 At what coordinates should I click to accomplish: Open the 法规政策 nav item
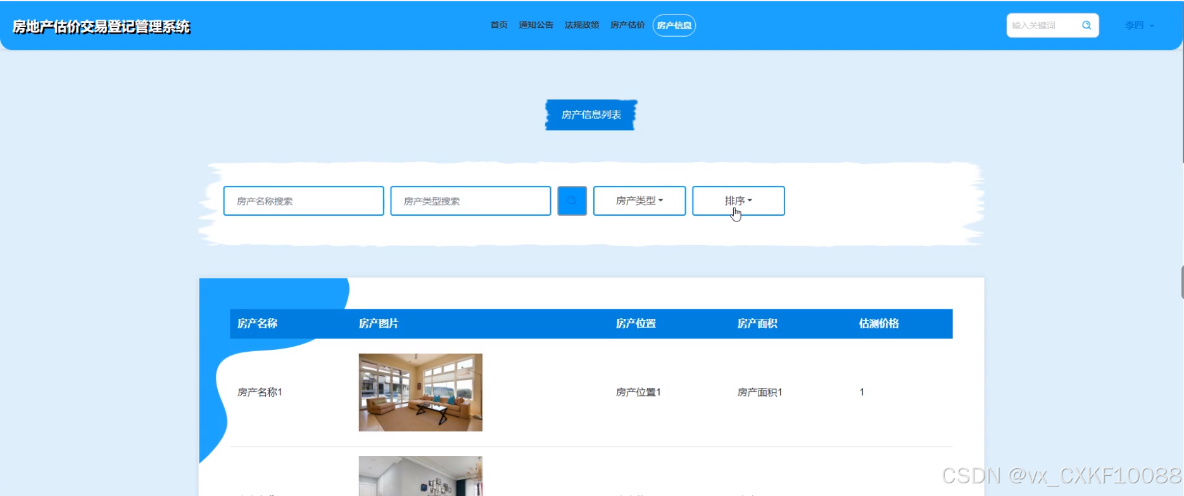pyautogui.click(x=582, y=25)
